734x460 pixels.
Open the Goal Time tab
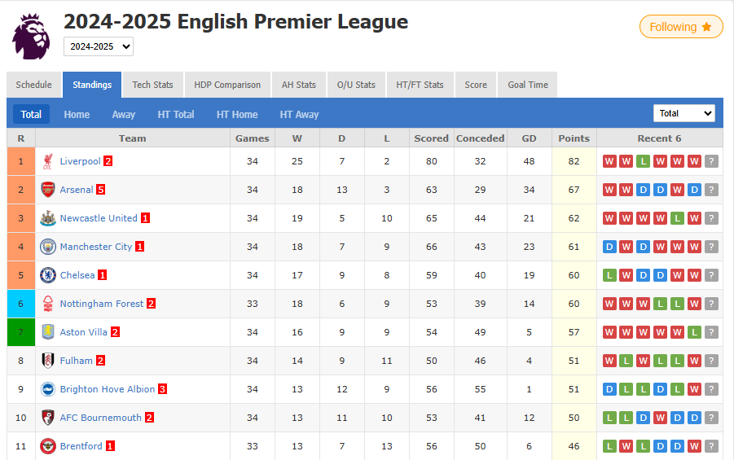[x=528, y=85]
